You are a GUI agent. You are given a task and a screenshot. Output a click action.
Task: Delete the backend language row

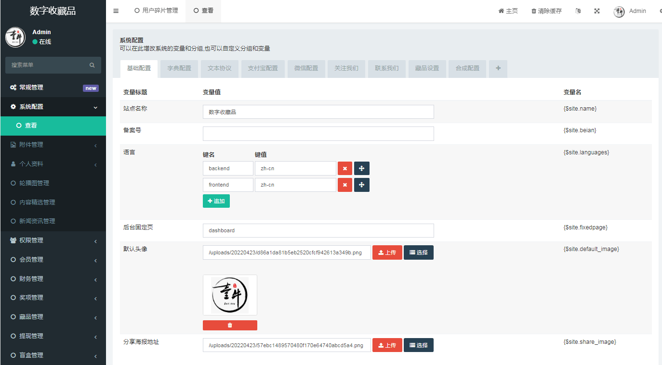pos(345,168)
